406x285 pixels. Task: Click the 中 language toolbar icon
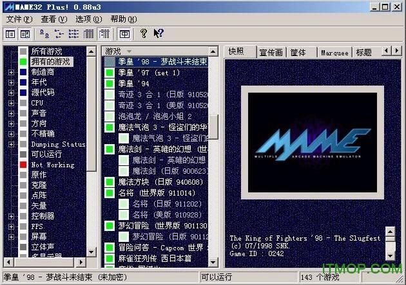[x=124, y=34]
